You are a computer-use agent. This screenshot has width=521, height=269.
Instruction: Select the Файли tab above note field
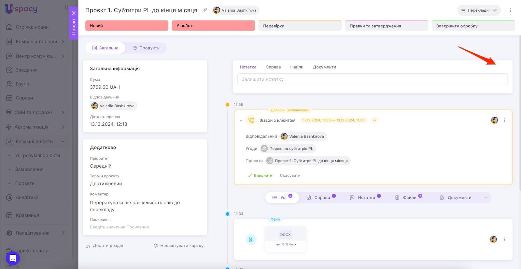click(297, 67)
